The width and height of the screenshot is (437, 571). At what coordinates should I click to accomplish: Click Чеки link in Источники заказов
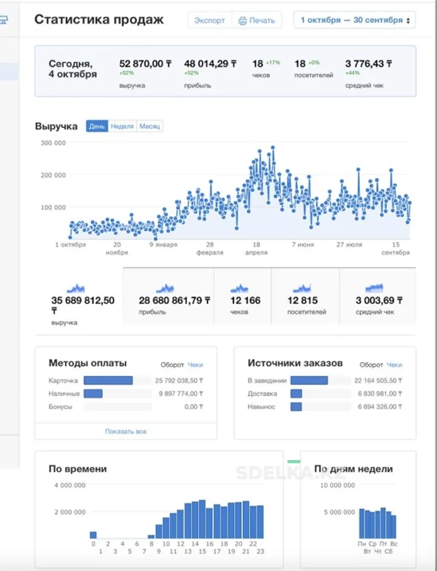click(x=395, y=365)
